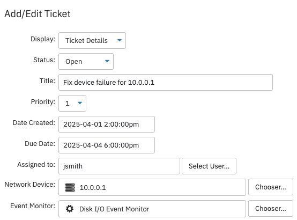Viewport: 297px width, 220px height.
Task: Focus the Title text field
Action: point(166,82)
